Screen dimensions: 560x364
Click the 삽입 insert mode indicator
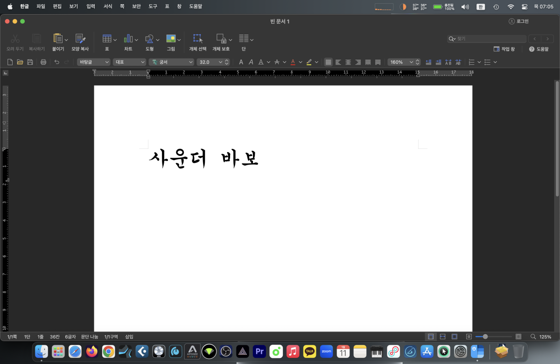[129, 336]
